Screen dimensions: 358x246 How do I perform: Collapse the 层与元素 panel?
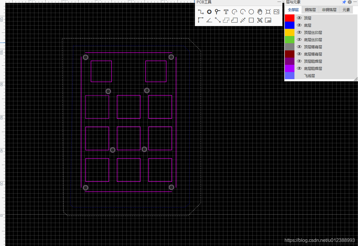pos(355,2)
